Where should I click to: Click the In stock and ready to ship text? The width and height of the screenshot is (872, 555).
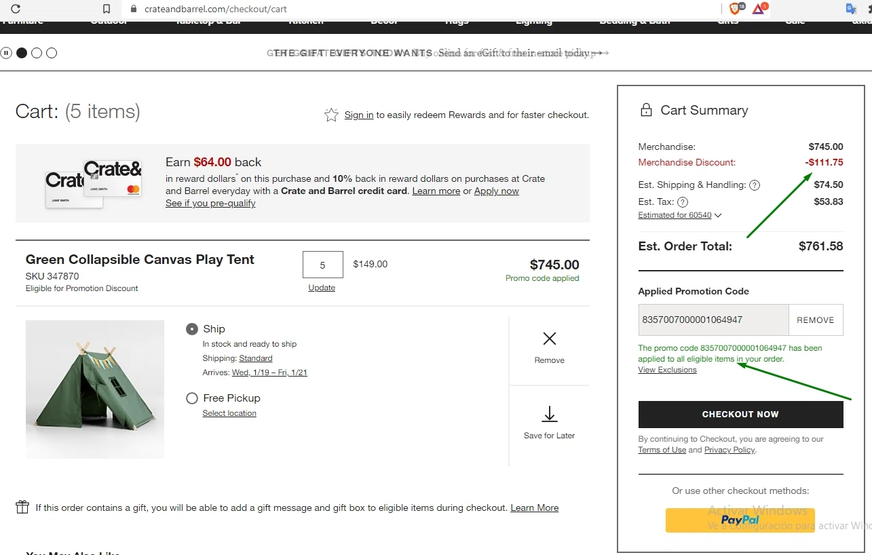click(x=250, y=344)
